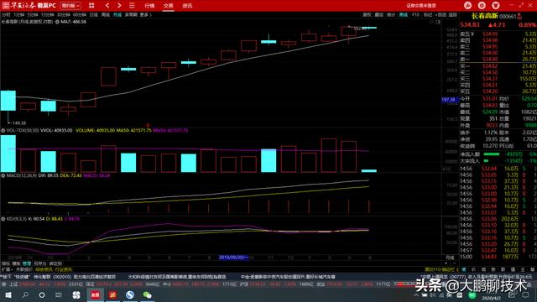Click the F10 button above the chart
537x302 pixels.
point(415,15)
